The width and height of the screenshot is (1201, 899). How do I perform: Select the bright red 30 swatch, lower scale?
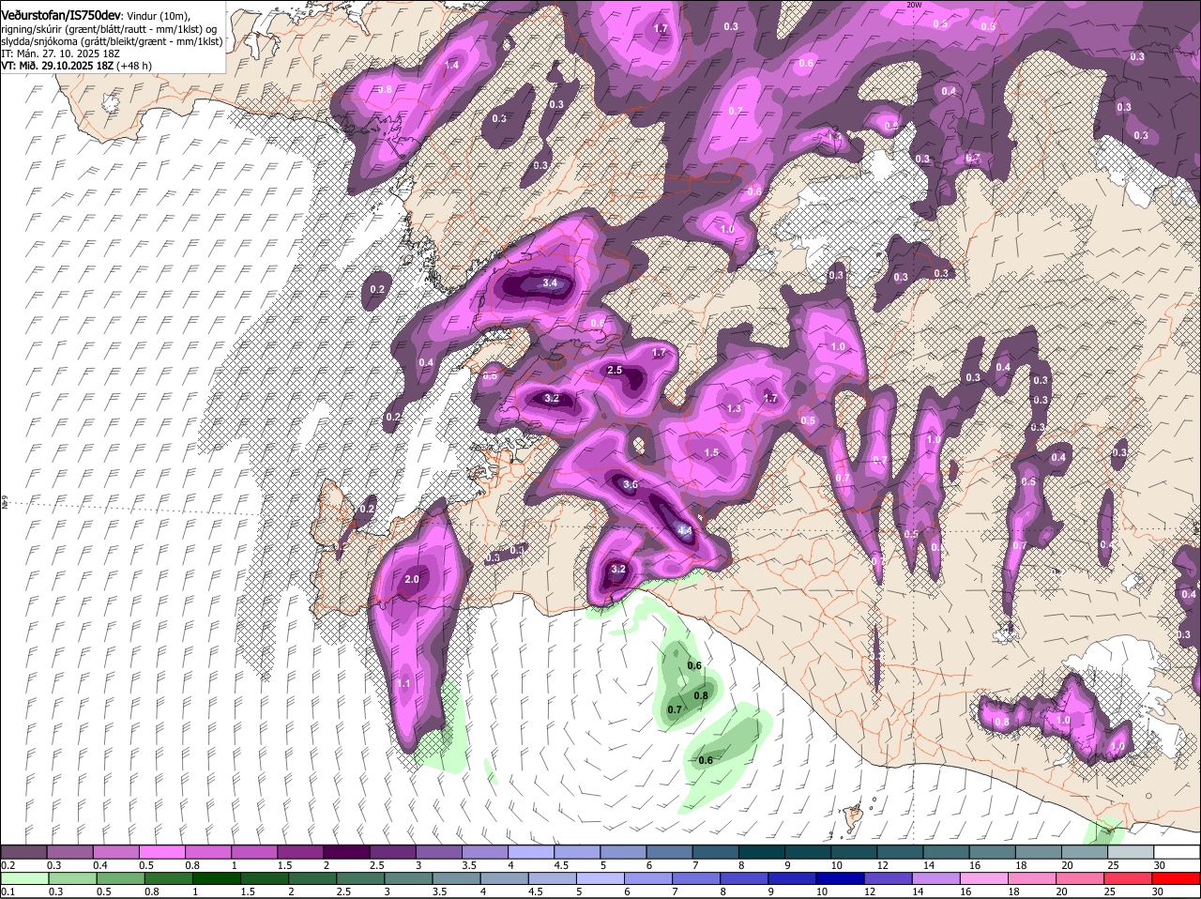point(1177,878)
